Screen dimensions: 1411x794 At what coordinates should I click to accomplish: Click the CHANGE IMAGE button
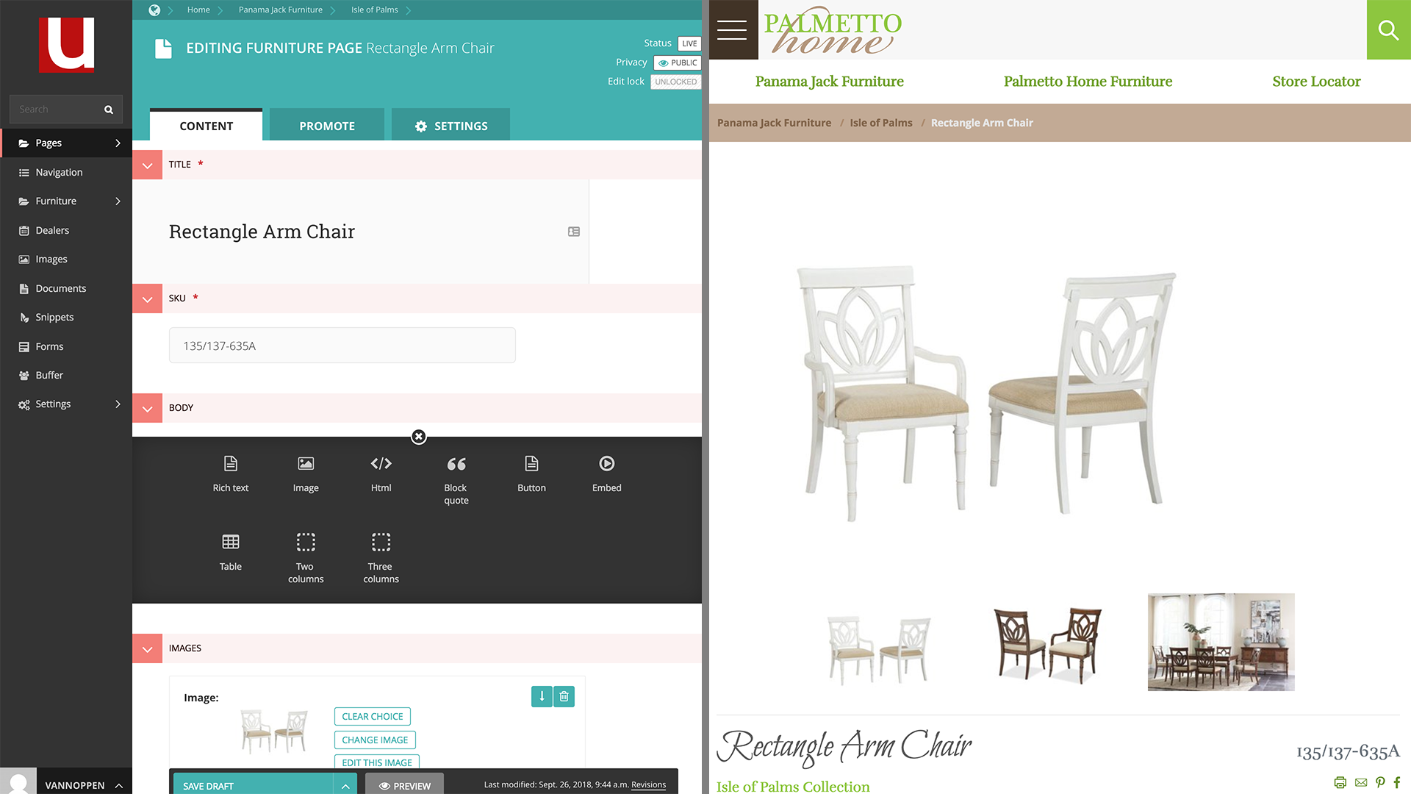pyautogui.click(x=373, y=739)
